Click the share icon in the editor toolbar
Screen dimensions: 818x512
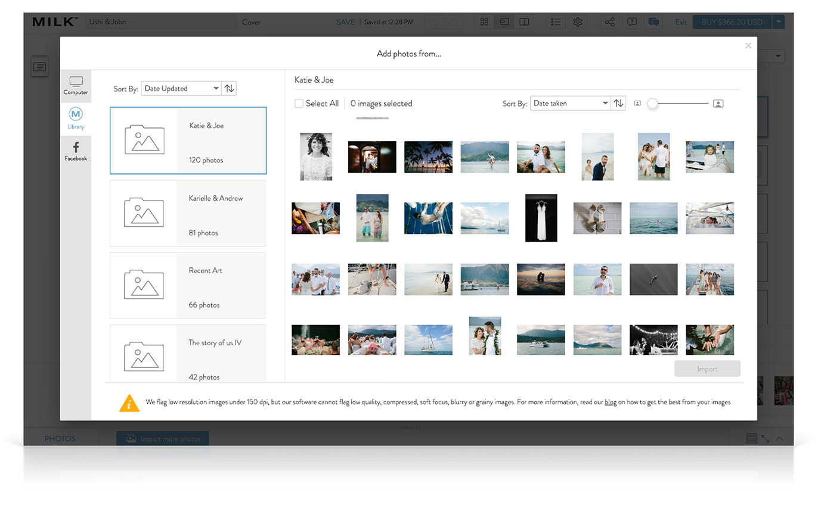pos(609,22)
